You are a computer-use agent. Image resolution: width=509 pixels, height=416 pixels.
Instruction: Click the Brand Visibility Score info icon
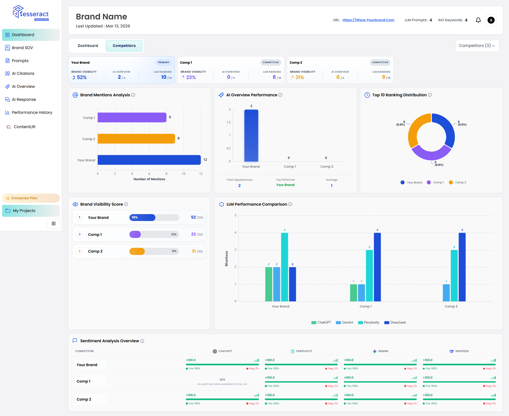pyautogui.click(x=126, y=204)
